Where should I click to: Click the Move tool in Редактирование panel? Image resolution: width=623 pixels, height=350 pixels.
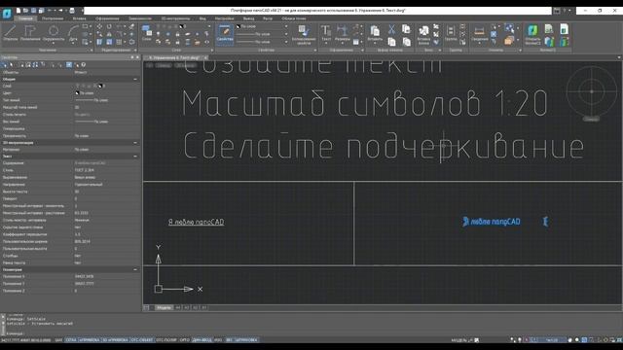coord(99,26)
